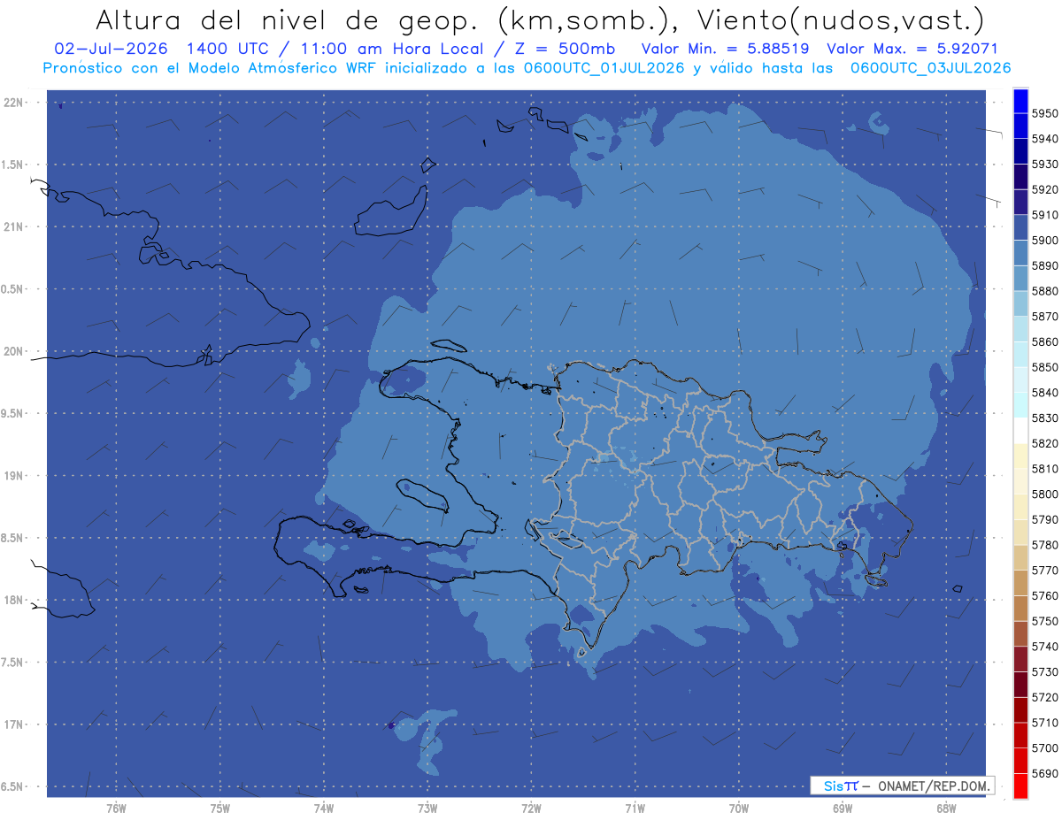This screenshot has width=1062, height=820.
Task: Click the "5690" legend value
Action: tap(1044, 773)
